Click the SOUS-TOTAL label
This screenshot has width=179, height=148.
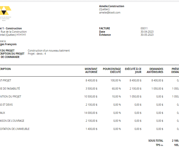156,141
